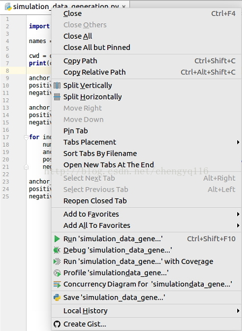Expand the Tabs Placement submenu arrow
Image resolution: width=242 pixels, height=331 pixels.
point(238,142)
